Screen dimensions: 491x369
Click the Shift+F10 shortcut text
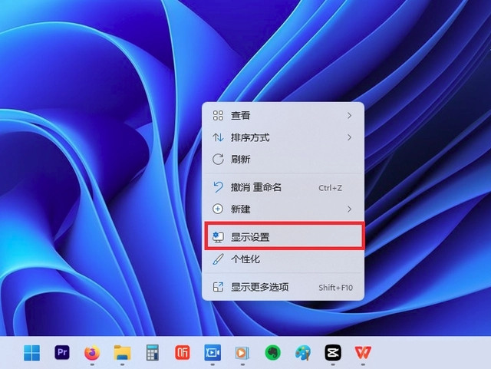pos(336,288)
